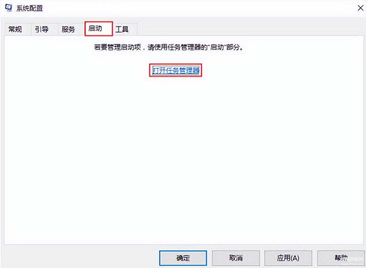Click the blank area of the 启动 panel
The width and height of the screenshot is (366, 268).
point(185,159)
